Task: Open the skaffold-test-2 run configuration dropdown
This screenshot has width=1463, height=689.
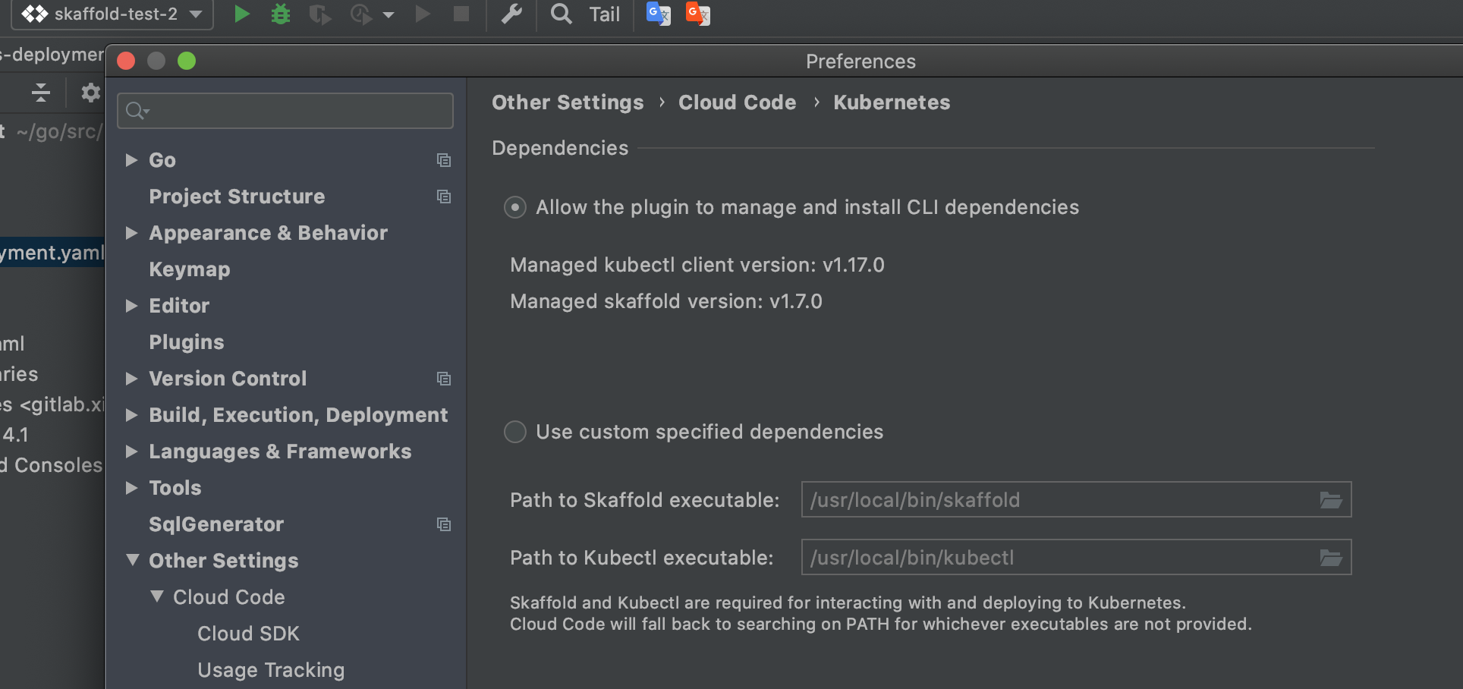Action: click(x=195, y=14)
